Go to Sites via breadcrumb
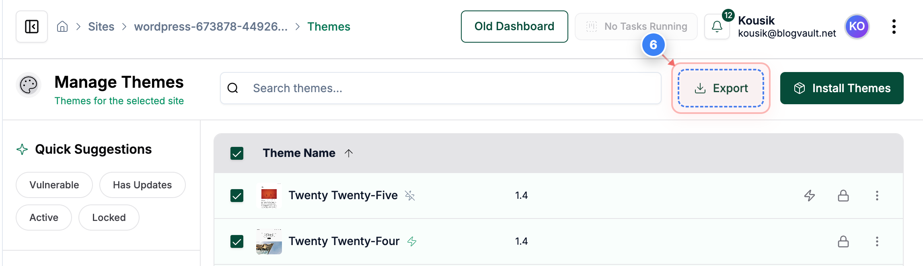This screenshot has height=266, width=923. pyautogui.click(x=101, y=27)
